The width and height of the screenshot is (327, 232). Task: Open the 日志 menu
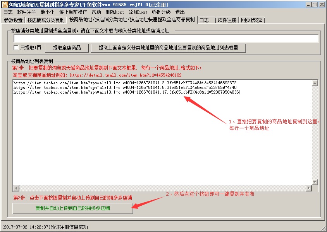(8, 12)
